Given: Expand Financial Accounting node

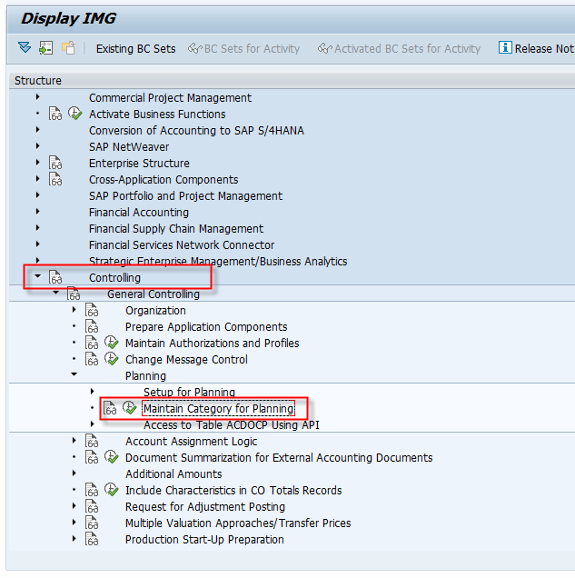Looking at the screenshot, I should pos(37,212).
